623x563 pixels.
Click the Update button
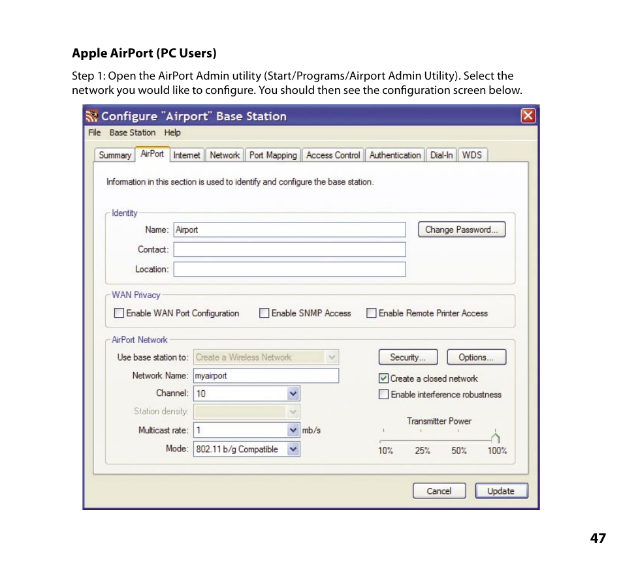tap(502, 491)
